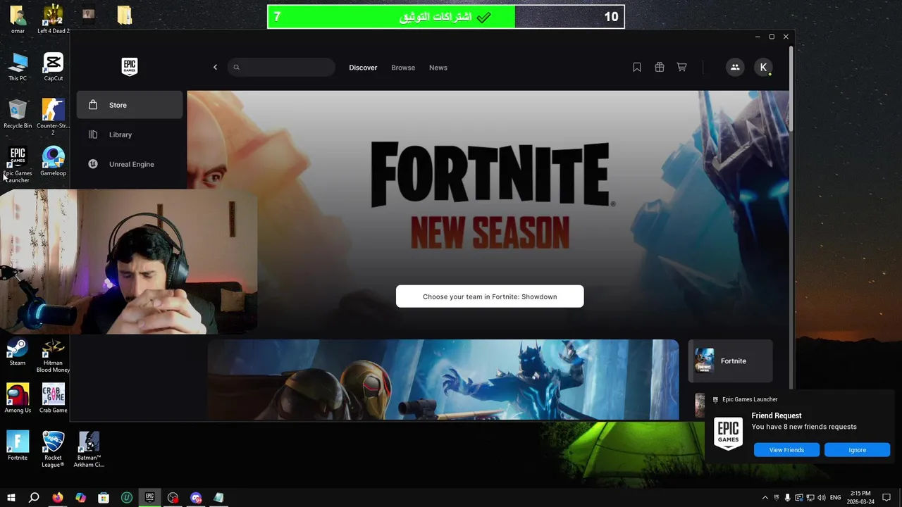Select the CapCut desktop icon
902x507 pixels.
[53, 67]
